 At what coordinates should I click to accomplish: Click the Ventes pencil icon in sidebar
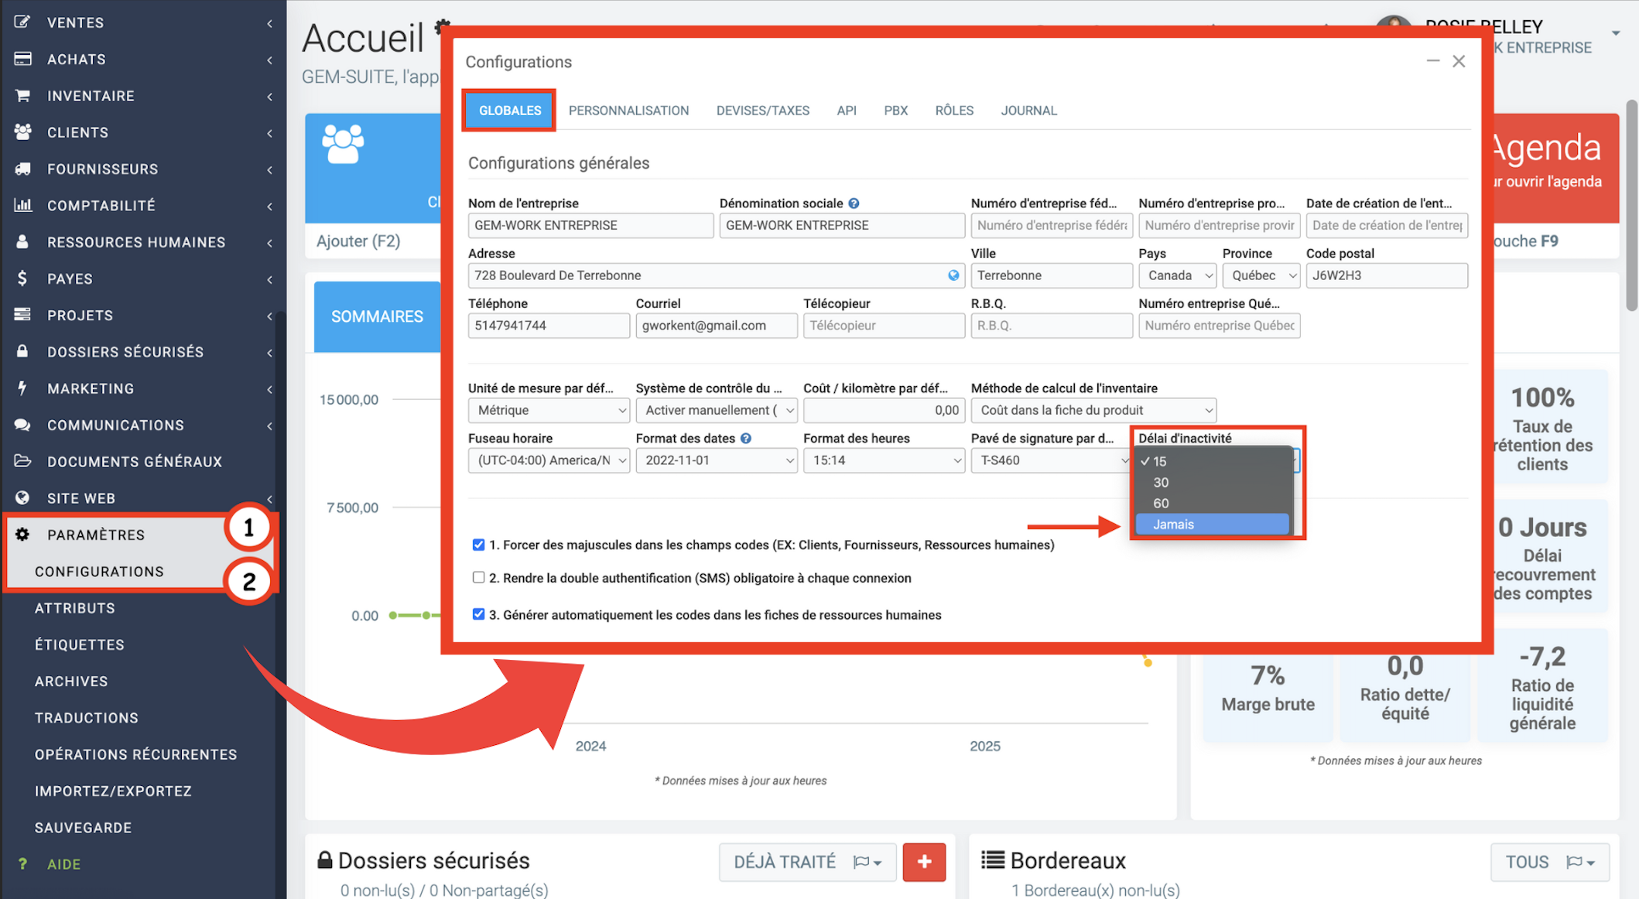pos(22,22)
